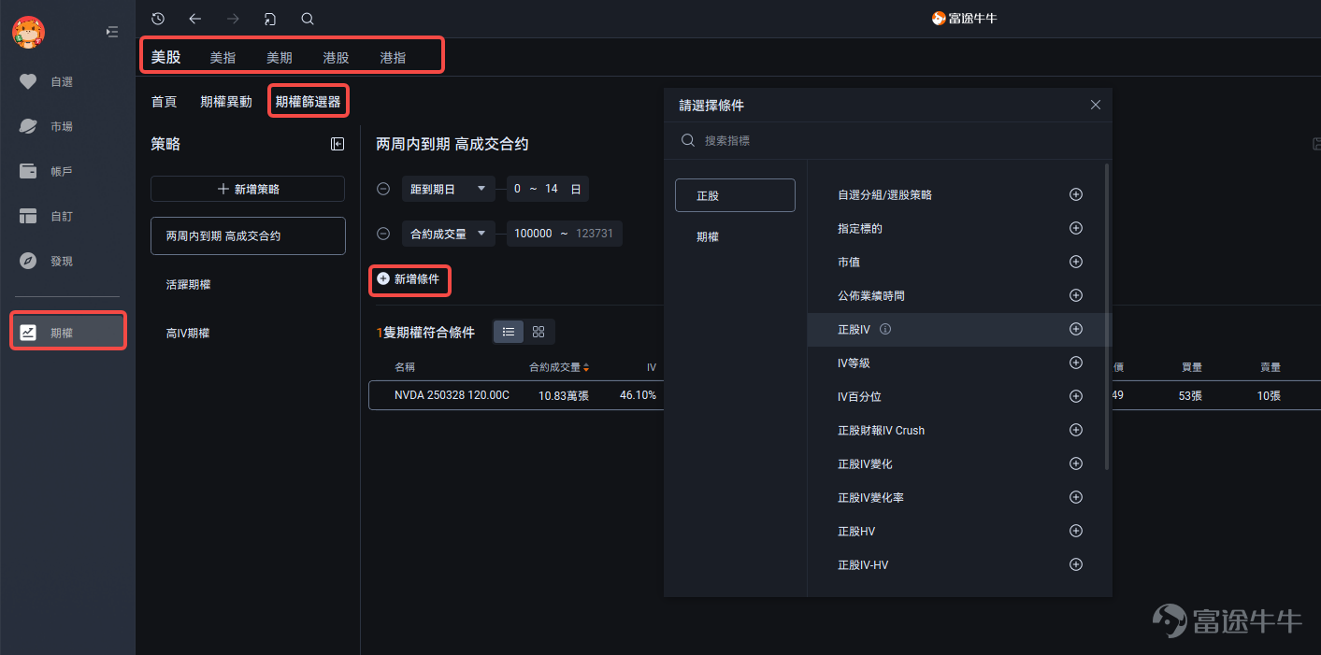Add IV百分位 condition plus icon
Screen dimensions: 1321x655
click(1076, 396)
